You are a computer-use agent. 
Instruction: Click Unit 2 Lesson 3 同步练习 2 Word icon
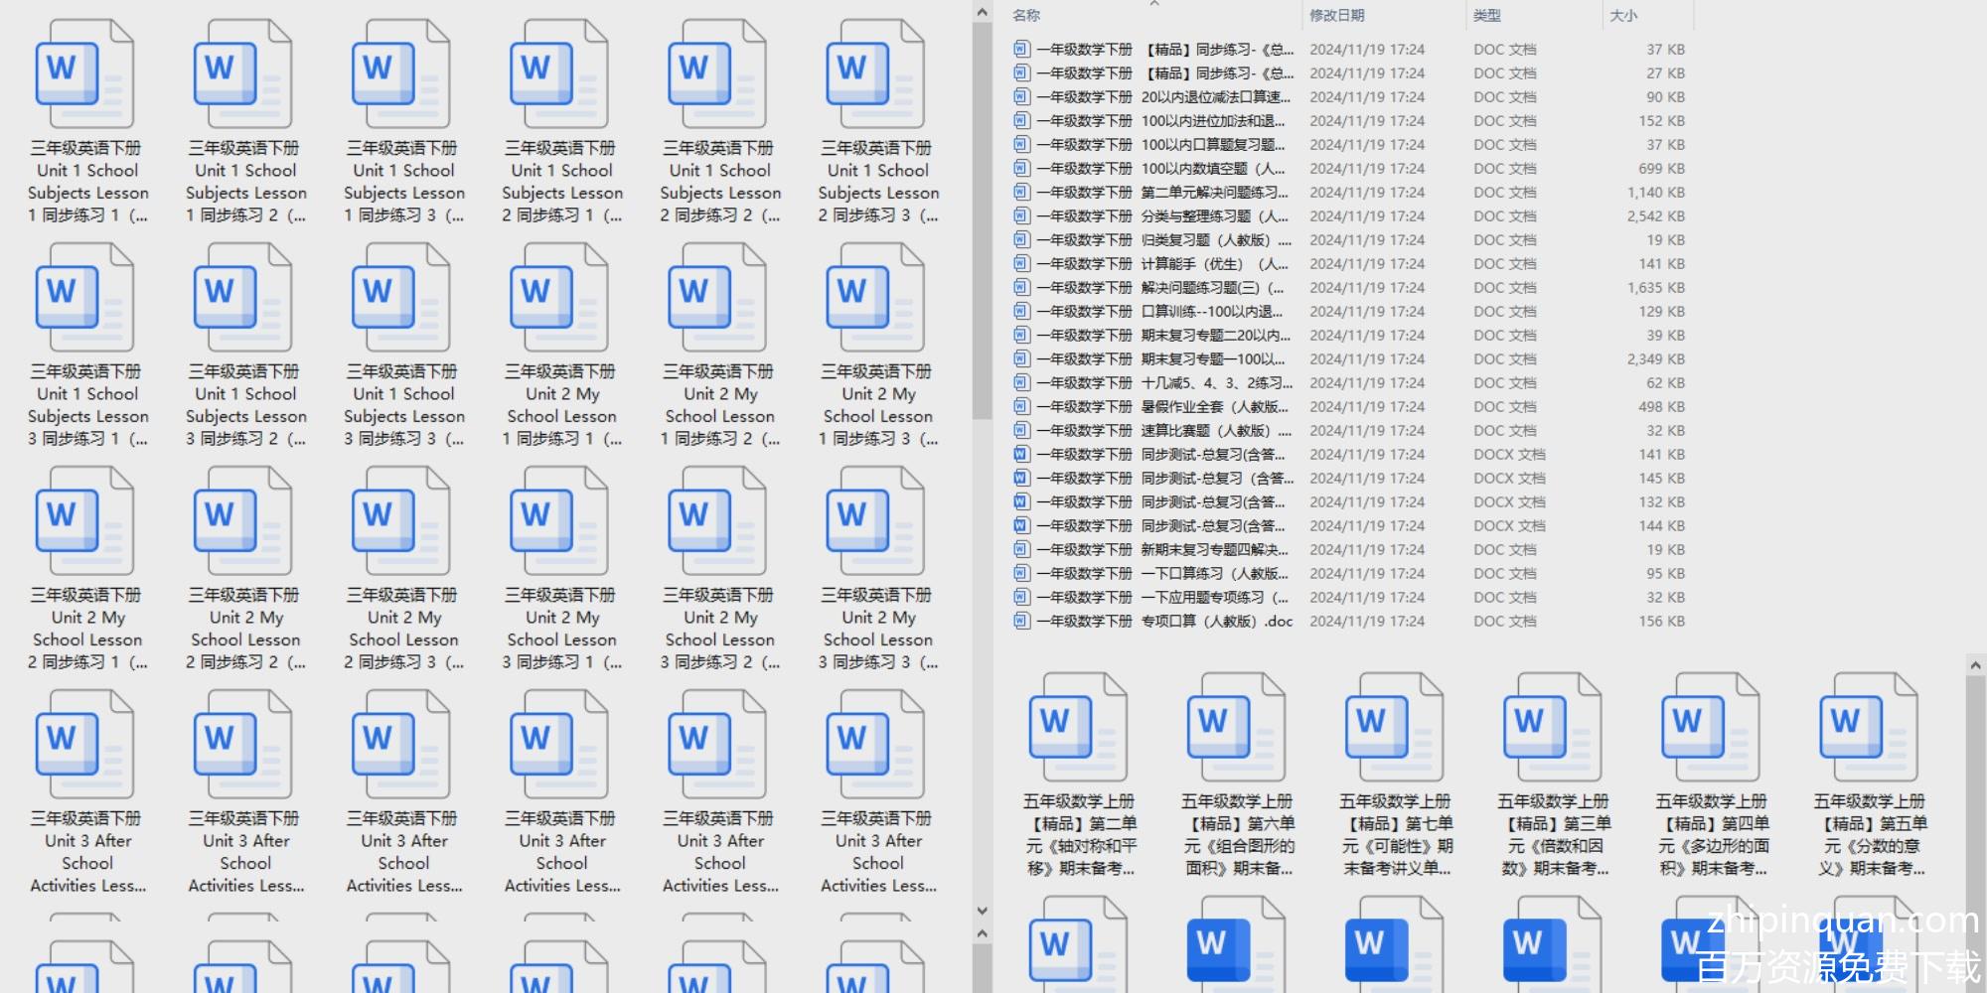716,521
